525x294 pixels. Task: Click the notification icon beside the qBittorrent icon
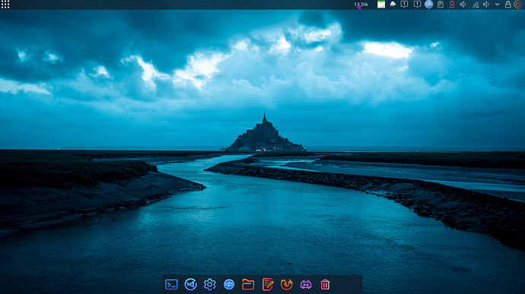coord(417,5)
